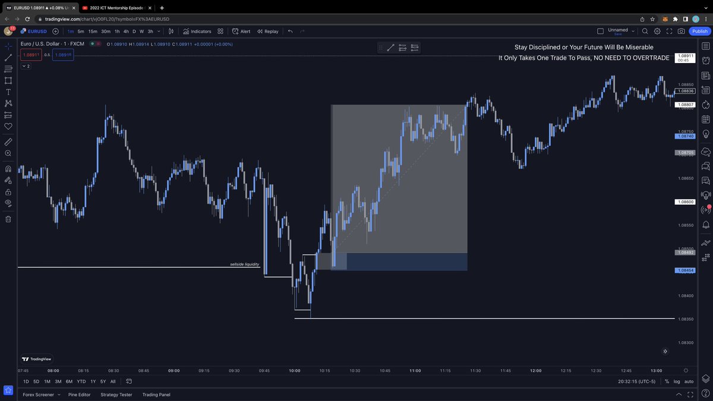Expand bottom panel with up chevron

(x=679, y=394)
